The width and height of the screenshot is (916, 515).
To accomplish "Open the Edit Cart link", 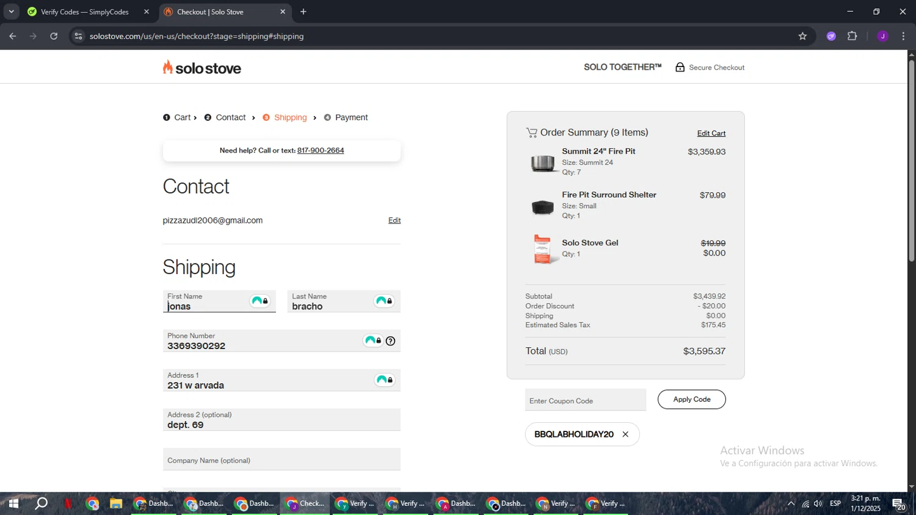I will click(711, 133).
